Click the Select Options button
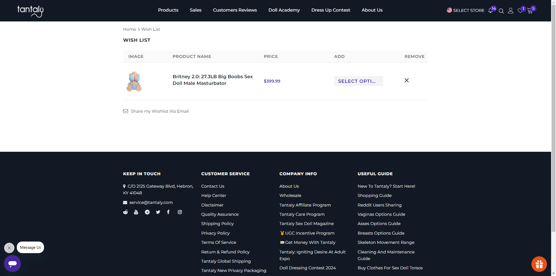 click(359, 81)
